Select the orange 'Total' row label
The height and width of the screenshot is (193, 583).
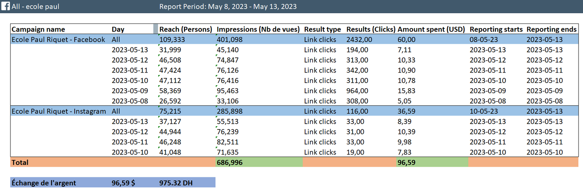pos(20,162)
